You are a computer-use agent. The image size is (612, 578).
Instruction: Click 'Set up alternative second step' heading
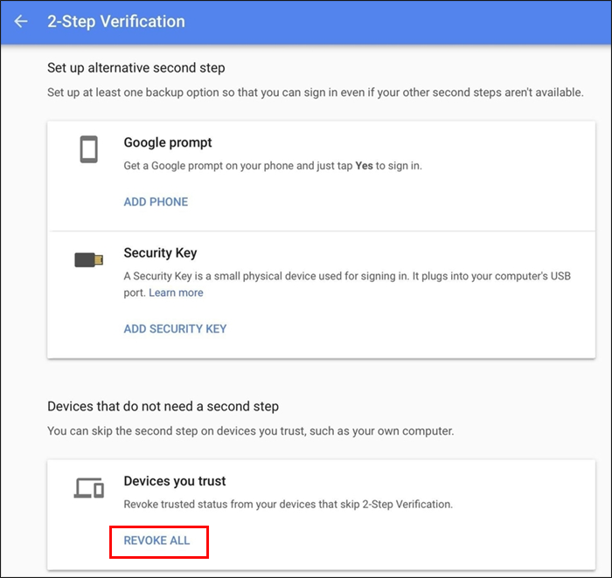coord(136,68)
